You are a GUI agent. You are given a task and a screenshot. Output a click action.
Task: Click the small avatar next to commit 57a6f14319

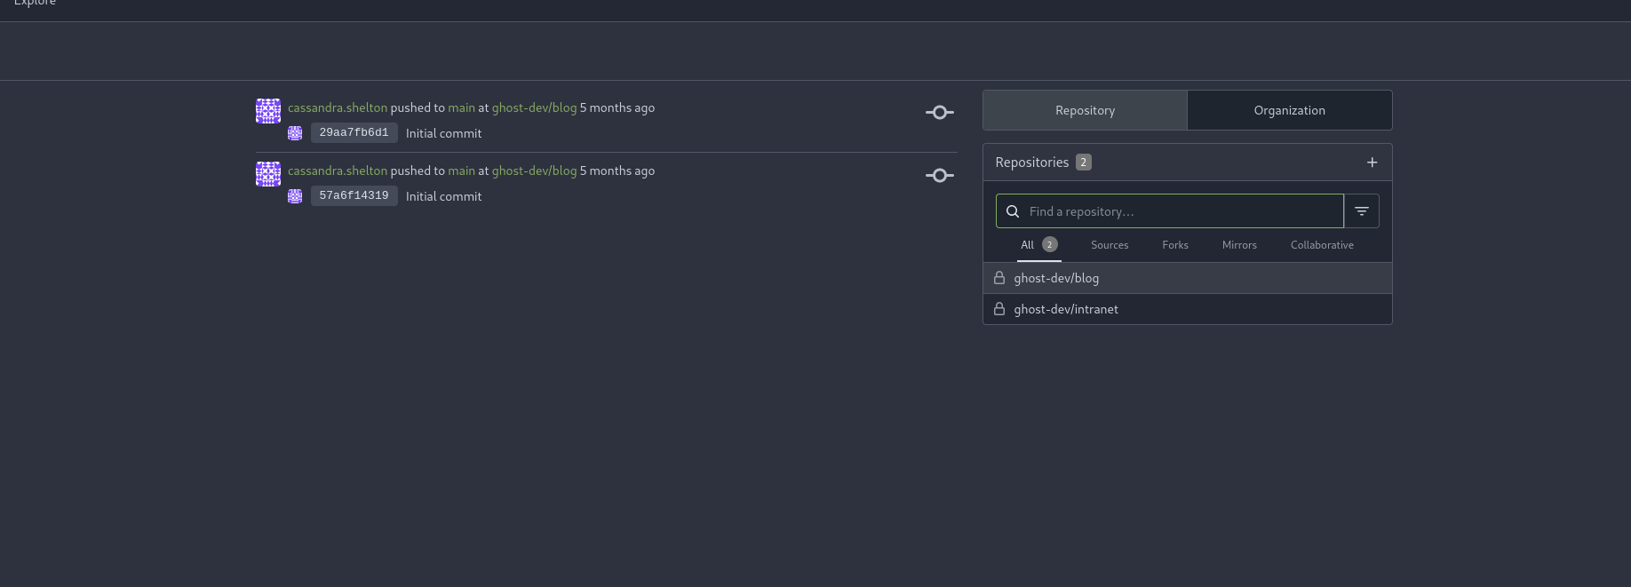click(x=295, y=196)
